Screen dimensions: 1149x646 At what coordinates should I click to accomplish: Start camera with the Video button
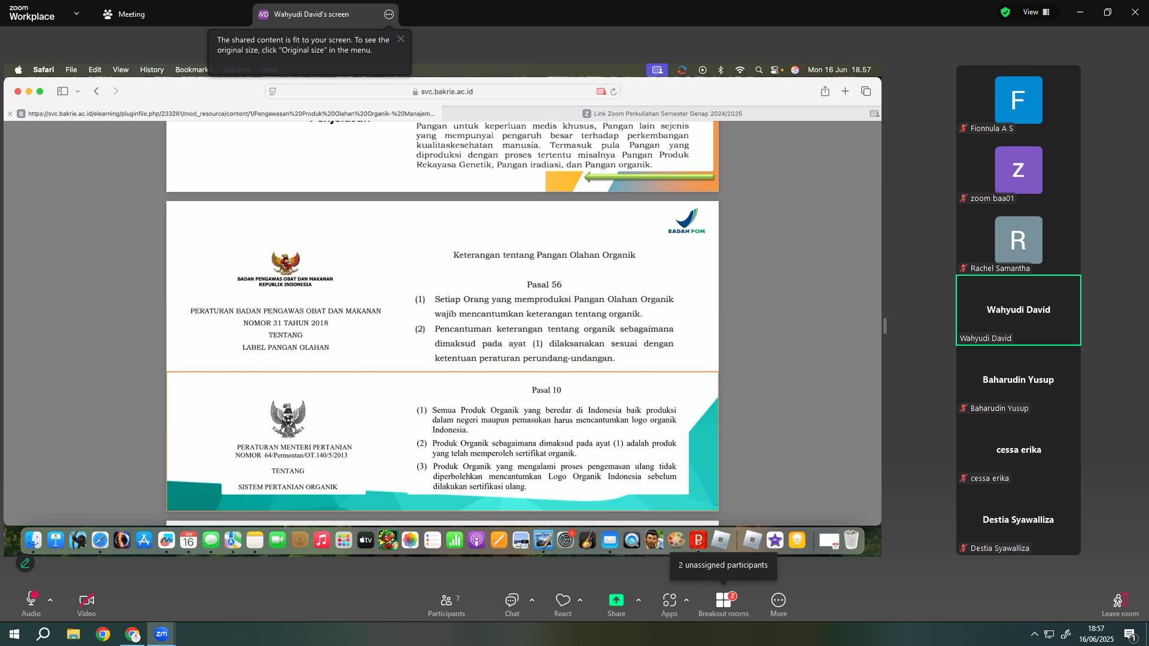click(86, 604)
